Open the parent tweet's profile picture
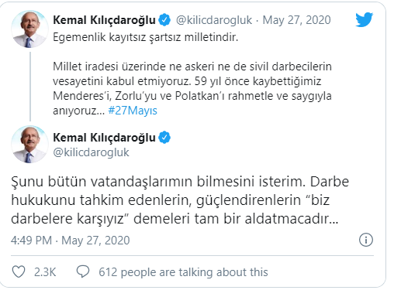 tap(29, 29)
